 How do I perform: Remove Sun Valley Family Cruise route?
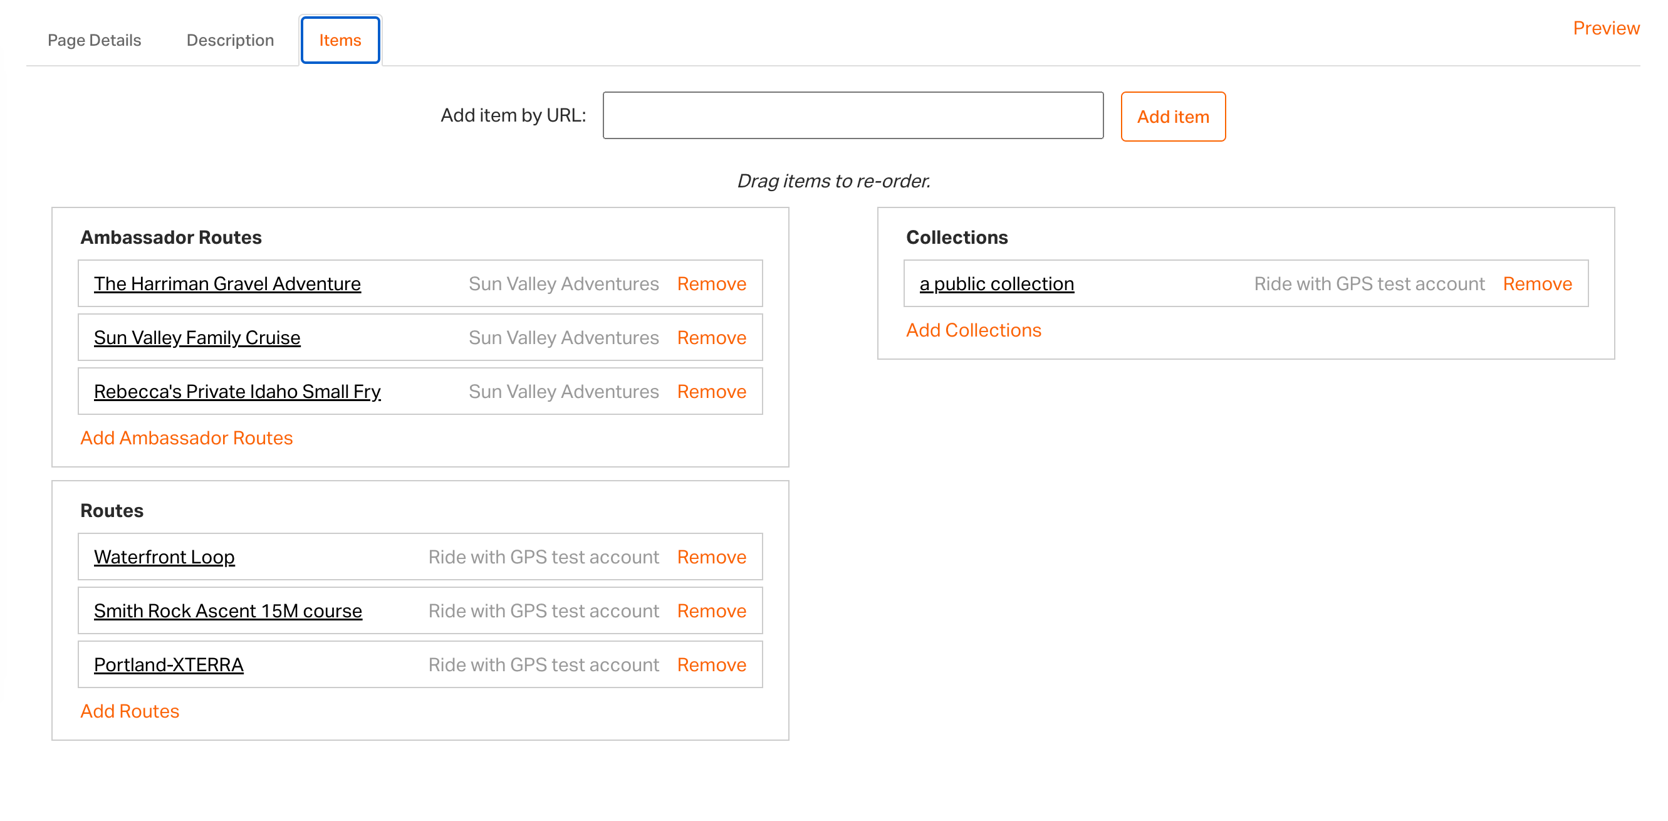click(711, 337)
